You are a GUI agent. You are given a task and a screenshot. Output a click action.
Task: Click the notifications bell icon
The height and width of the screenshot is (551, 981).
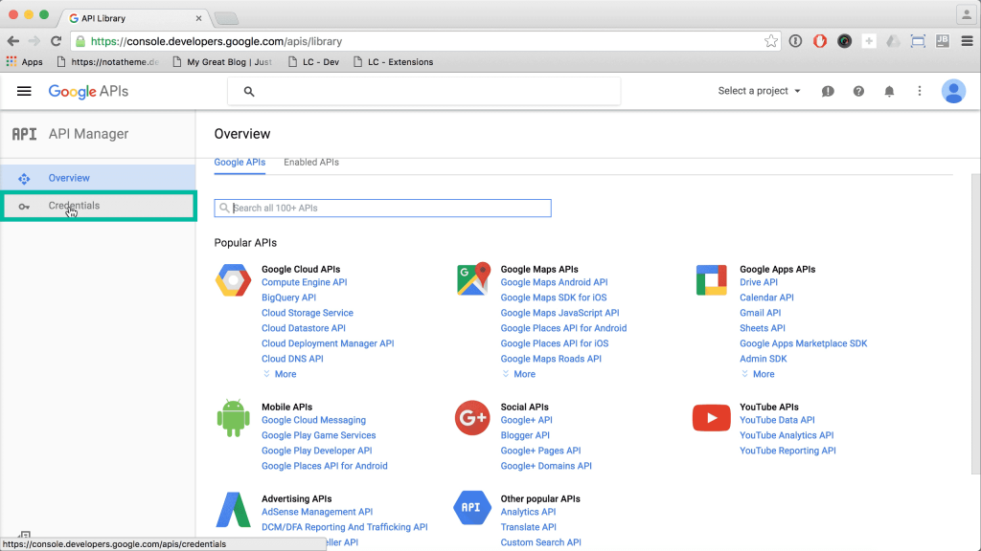(x=889, y=91)
